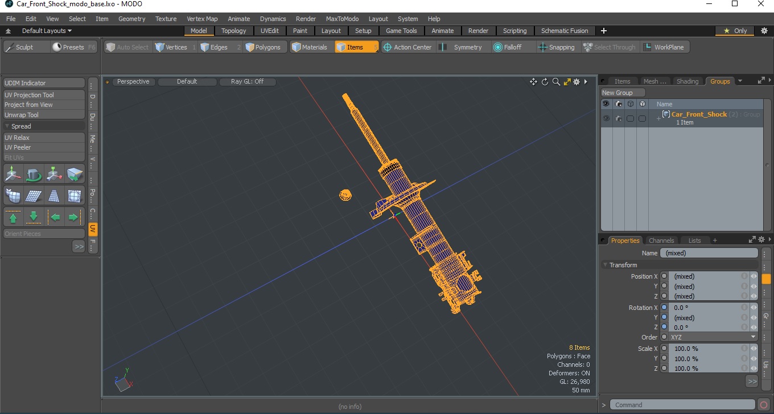The width and height of the screenshot is (774, 414).
Task: Click the Ray GL: Off button
Action: click(248, 82)
